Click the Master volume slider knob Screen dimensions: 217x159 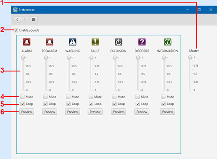click(190, 57)
